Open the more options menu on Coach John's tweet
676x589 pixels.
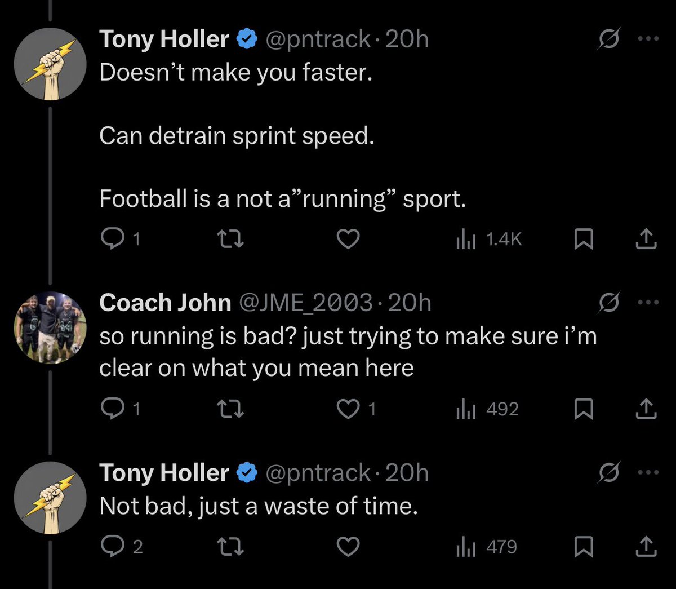(x=648, y=303)
